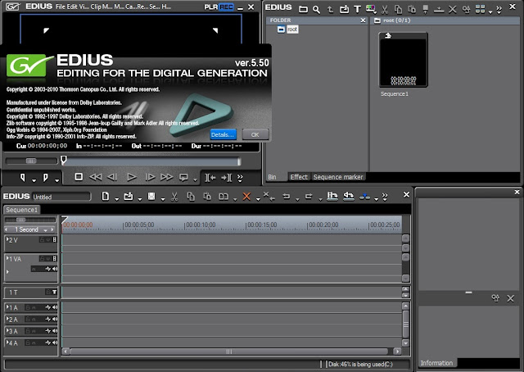This screenshot has width=524, height=372.
Task: Open the Information tab
Action: [x=436, y=363]
